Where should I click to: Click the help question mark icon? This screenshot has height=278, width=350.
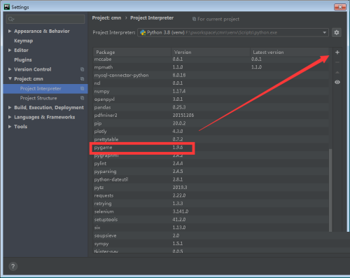click(x=13, y=266)
